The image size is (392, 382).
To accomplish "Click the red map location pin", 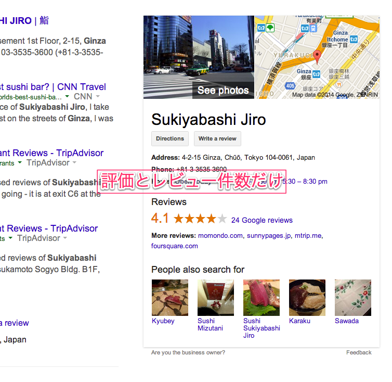I will (317, 57).
